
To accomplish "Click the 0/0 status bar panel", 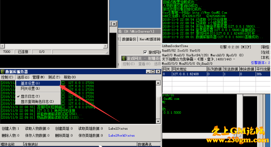I will tap(42, 52).
